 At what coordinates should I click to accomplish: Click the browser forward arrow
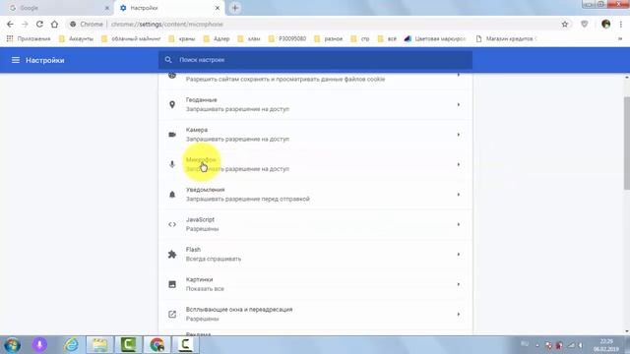[x=25, y=24]
